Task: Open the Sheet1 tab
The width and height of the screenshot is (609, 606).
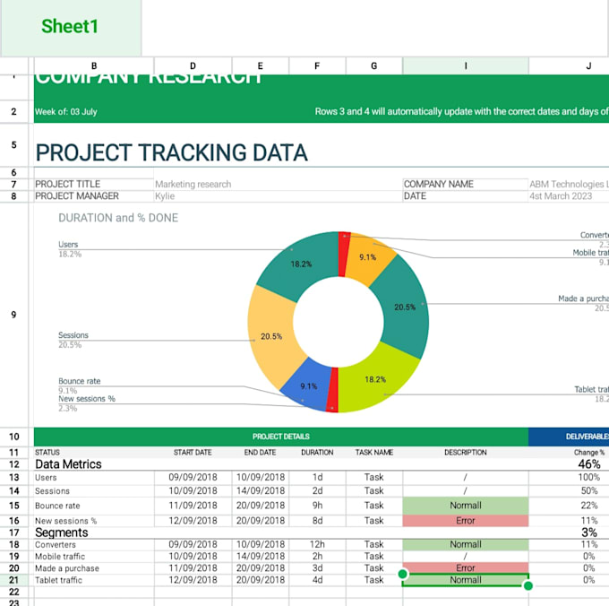Action: (70, 27)
